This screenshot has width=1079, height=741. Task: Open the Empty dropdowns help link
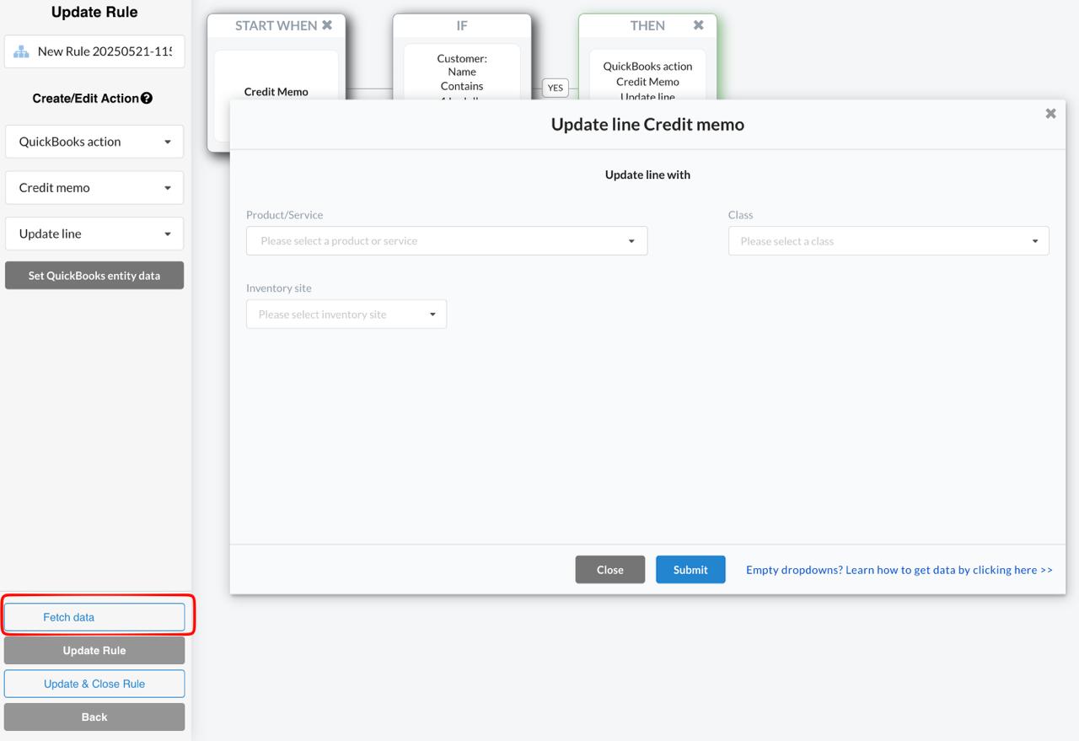[x=899, y=570]
